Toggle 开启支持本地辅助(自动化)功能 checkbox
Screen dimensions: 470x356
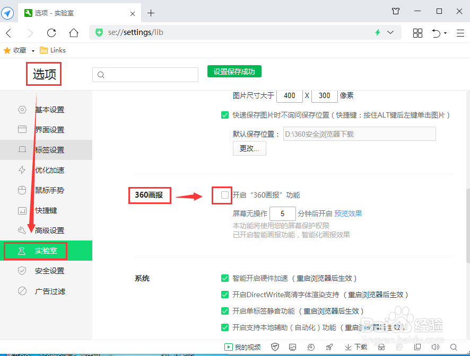pyautogui.click(x=225, y=327)
